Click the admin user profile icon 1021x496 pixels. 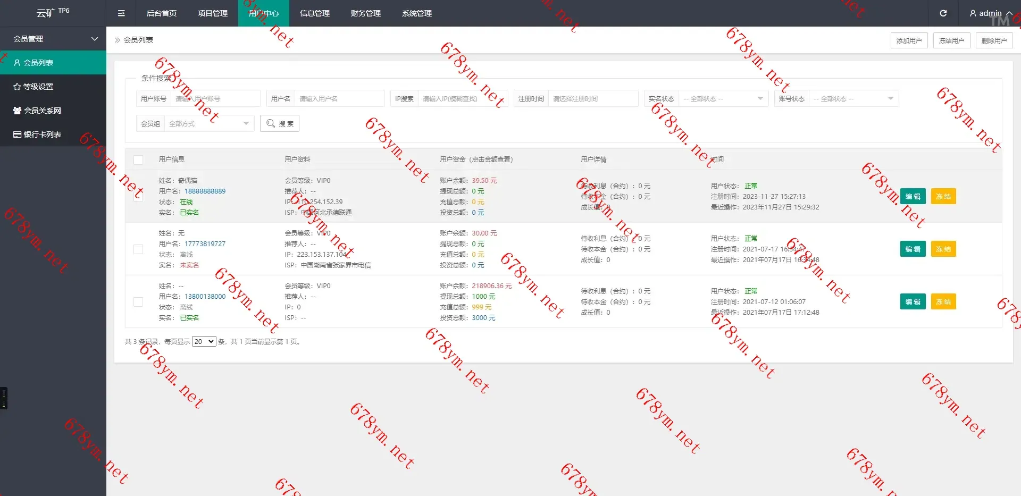[x=973, y=13]
